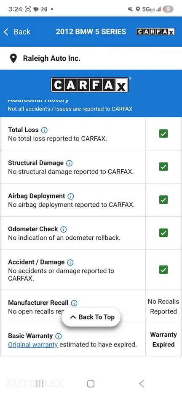Click green checkmark for Airbag Deployment

(x=163, y=200)
